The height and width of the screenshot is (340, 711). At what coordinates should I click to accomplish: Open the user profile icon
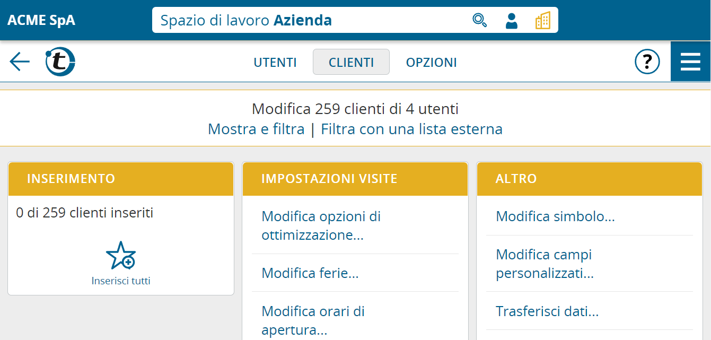[x=512, y=20]
